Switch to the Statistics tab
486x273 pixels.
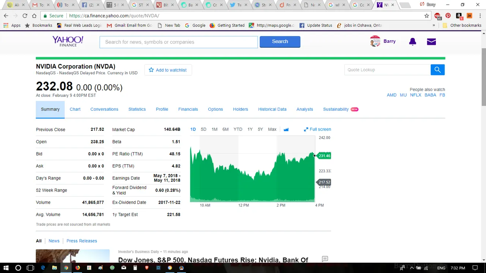click(137, 109)
